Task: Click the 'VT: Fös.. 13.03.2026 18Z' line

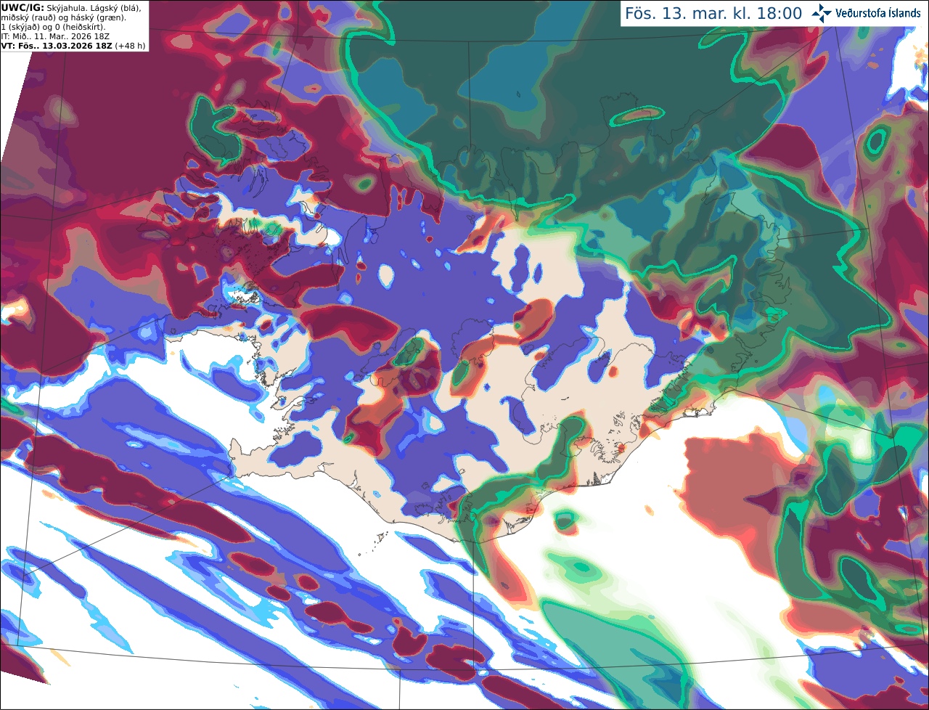Action: coord(57,46)
